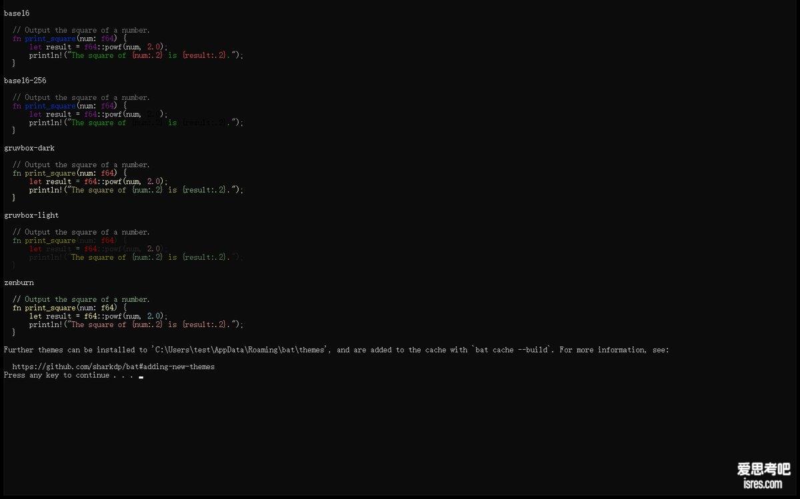Image resolution: width=800 pixels, height=499 pixels.
Task: Click "fn print_square" line in gruvbox-dark sample
Action: tap(70, 173)
